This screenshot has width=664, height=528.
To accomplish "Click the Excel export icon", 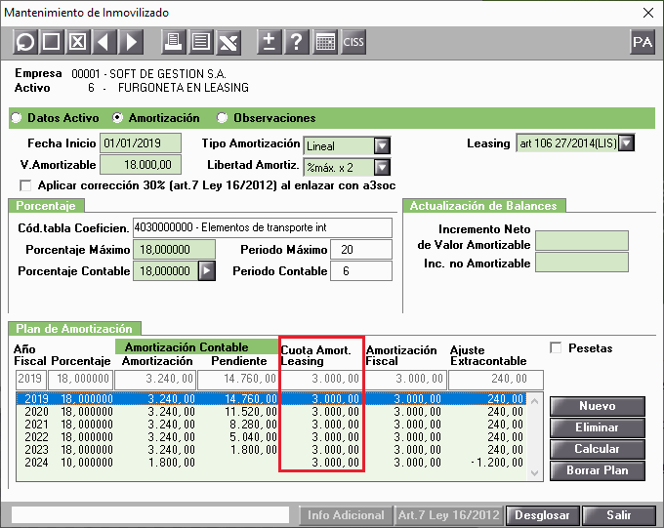I will (228, 42).
